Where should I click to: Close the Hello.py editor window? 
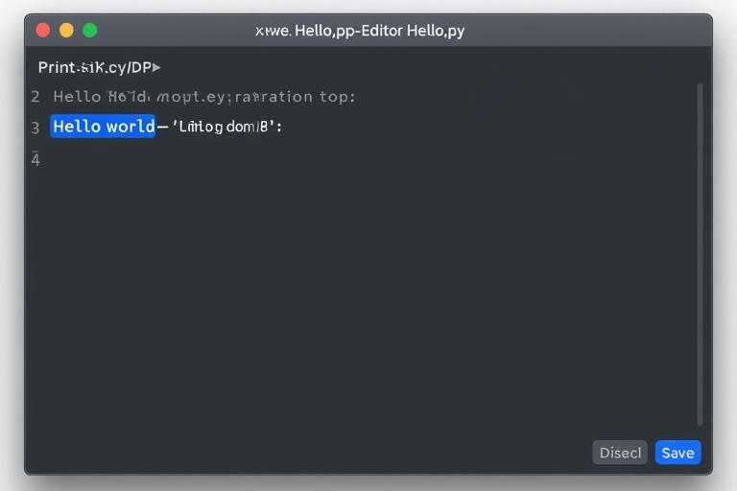point(43,31)
